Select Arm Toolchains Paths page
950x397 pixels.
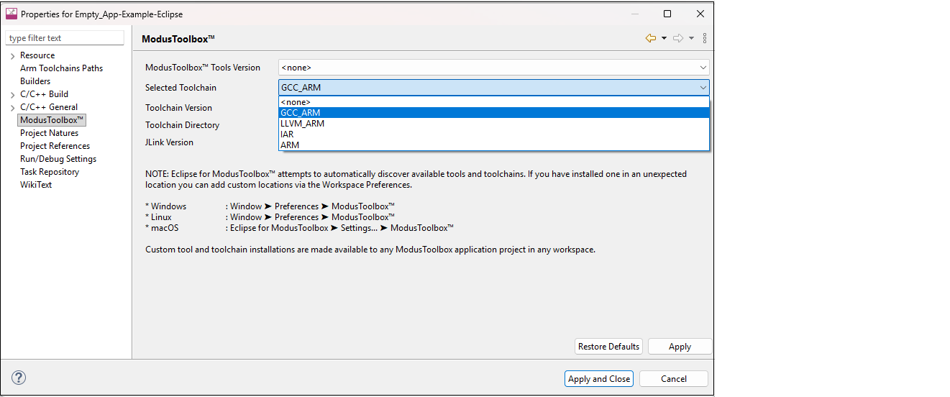pos(61,68)
